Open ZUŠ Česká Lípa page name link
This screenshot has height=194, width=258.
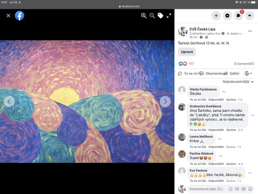(x=202, y=29)
